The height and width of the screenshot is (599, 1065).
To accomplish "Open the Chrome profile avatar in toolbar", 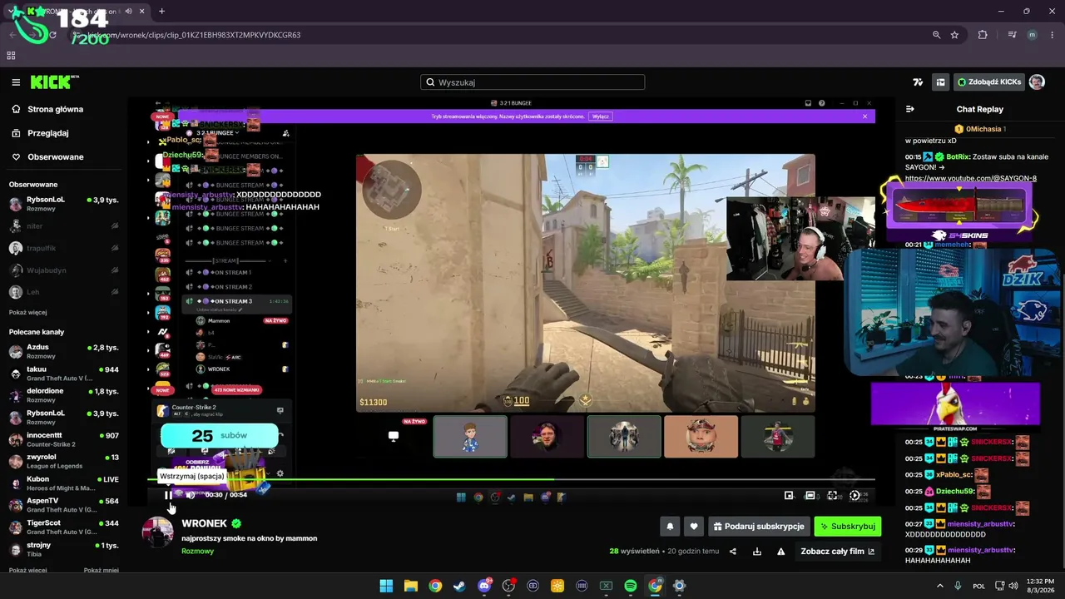I will (x=1033, y=35).
